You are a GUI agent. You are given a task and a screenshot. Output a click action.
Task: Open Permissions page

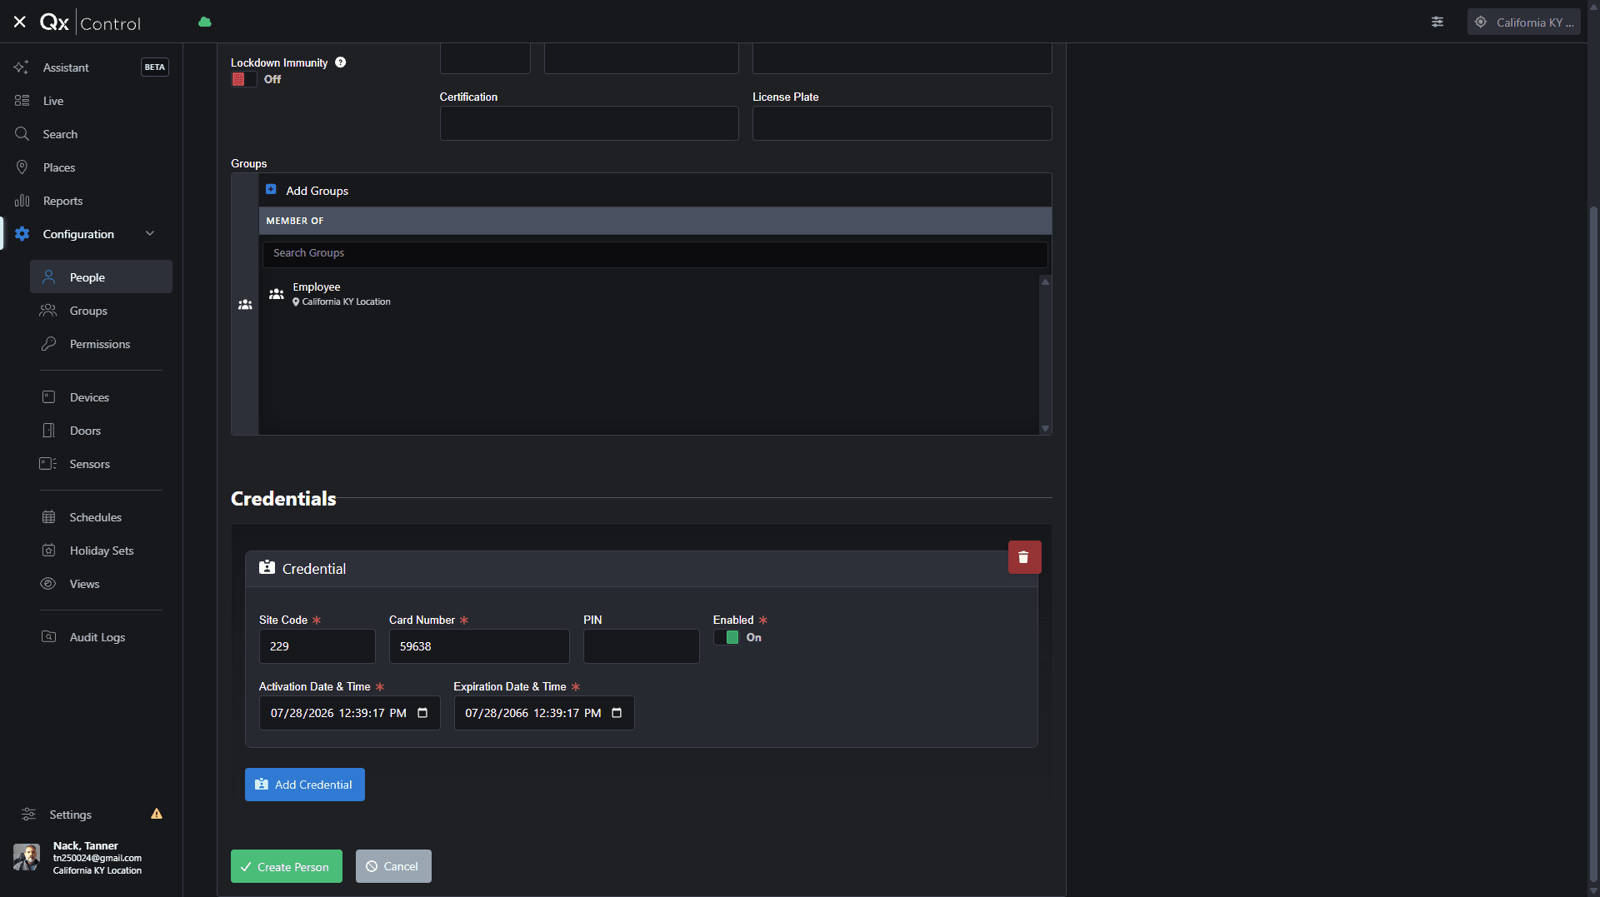(101, 344)
